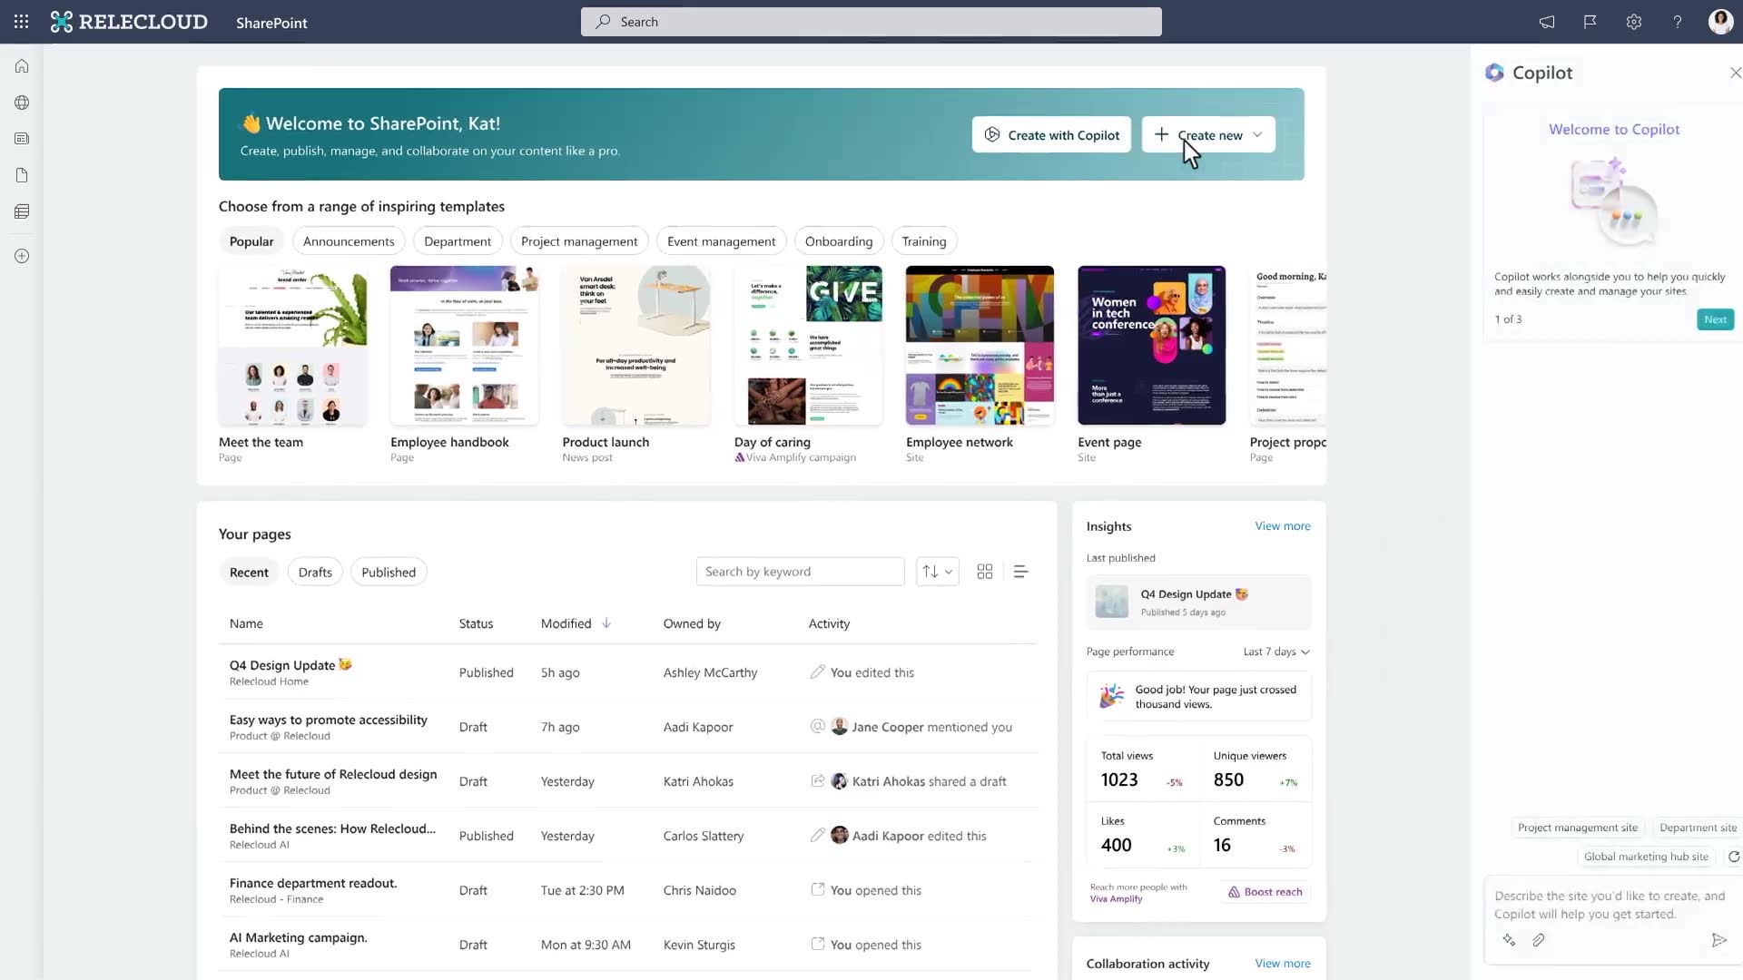This screenshot has height=980, width=1743.
Task: Select the Department template filter
Action: pos(458,241)
